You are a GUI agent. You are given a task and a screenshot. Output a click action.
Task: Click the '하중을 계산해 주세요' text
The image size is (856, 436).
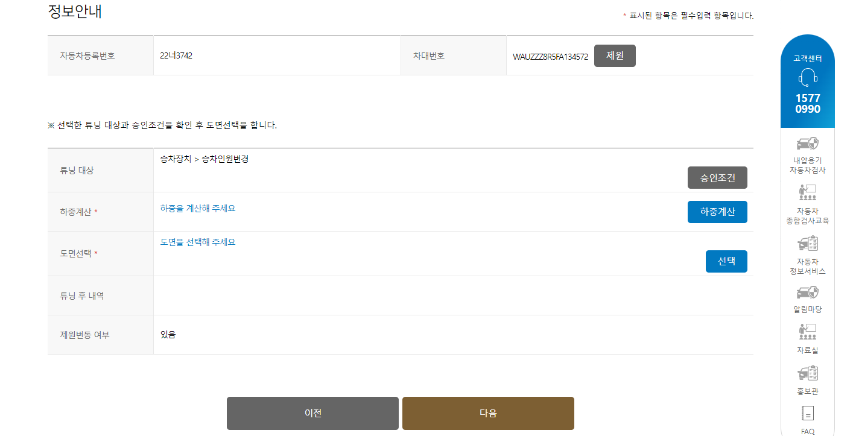coord(198,209)
